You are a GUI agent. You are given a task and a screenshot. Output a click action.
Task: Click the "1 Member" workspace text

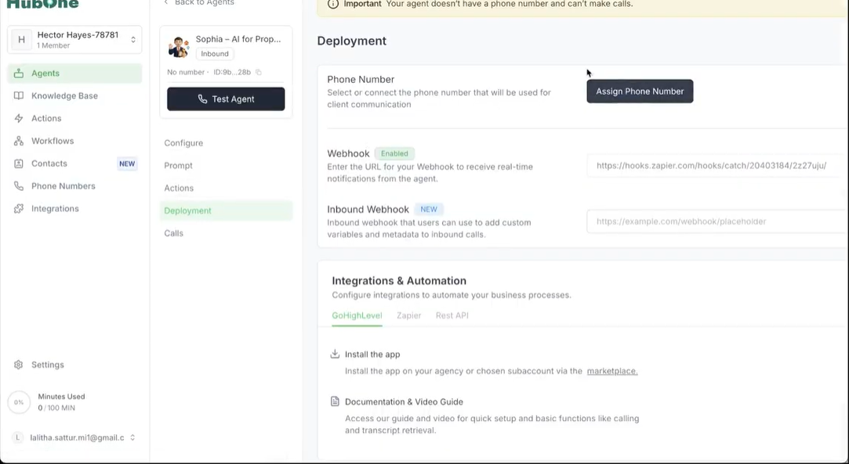(x=53, y=46)
